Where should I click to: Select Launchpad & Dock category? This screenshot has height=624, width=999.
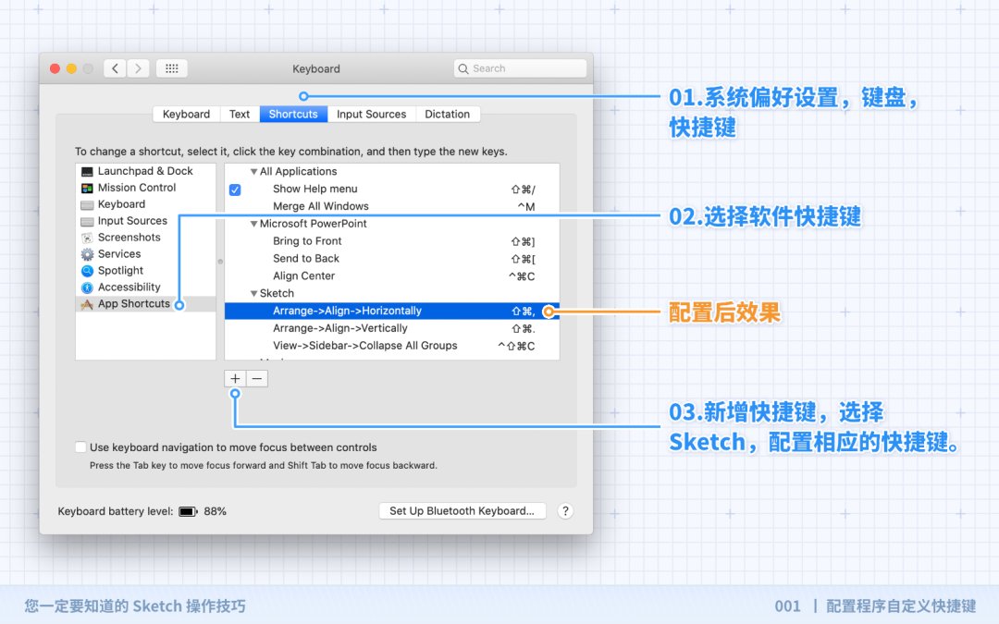tap(146, 171)
